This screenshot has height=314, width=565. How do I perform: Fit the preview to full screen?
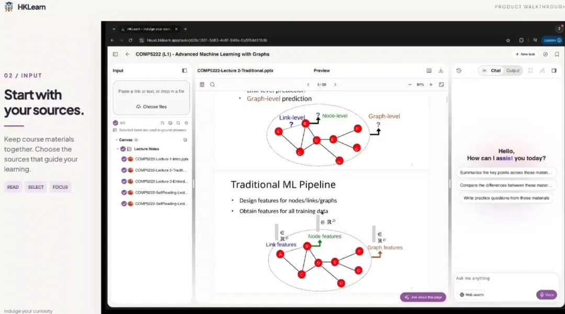point(442,85)
